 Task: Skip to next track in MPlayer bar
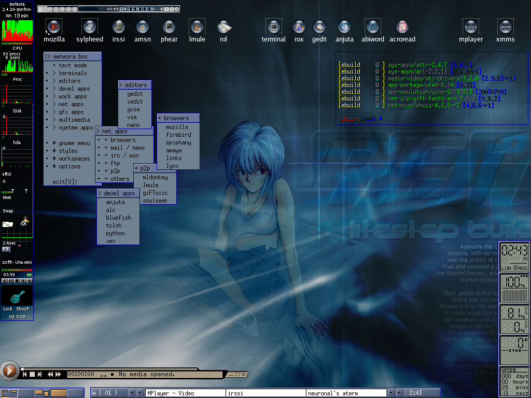point(39,374)
